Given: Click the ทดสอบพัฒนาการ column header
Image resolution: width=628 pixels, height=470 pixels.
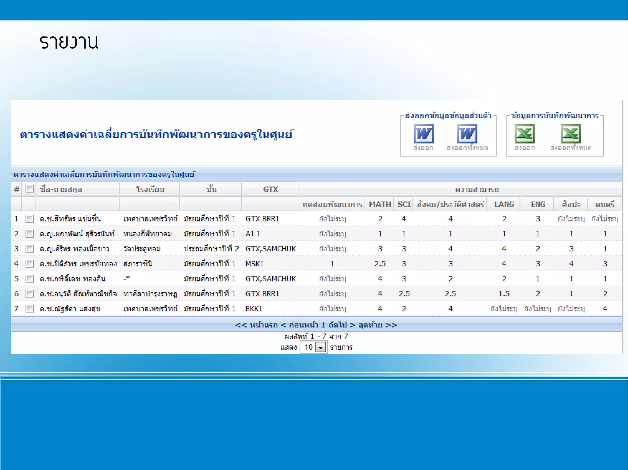Looking at the screenshot, I should coord(332,204).
